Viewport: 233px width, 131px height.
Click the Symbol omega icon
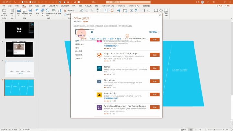tap(149, 10)
